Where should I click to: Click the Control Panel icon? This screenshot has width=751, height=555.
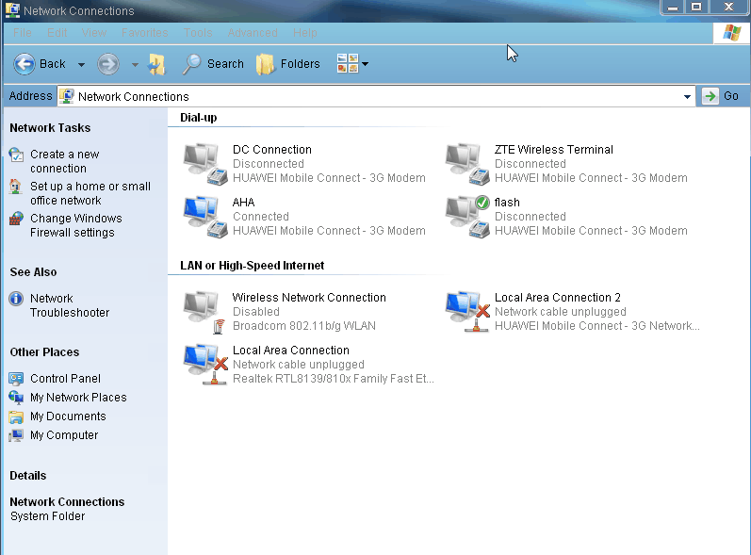click(x=16, y=379)
